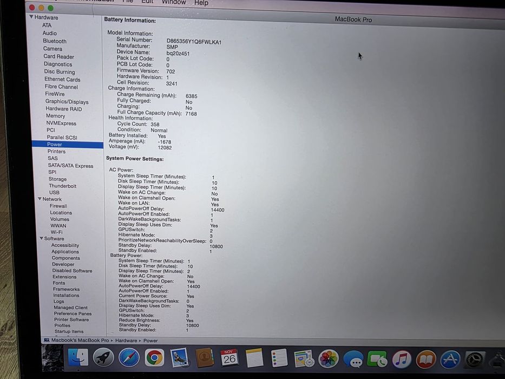Click Hardware in the path bar
The width and height of the screenshot is (505, 379).
pyautogui.click(x=126, y=341)
